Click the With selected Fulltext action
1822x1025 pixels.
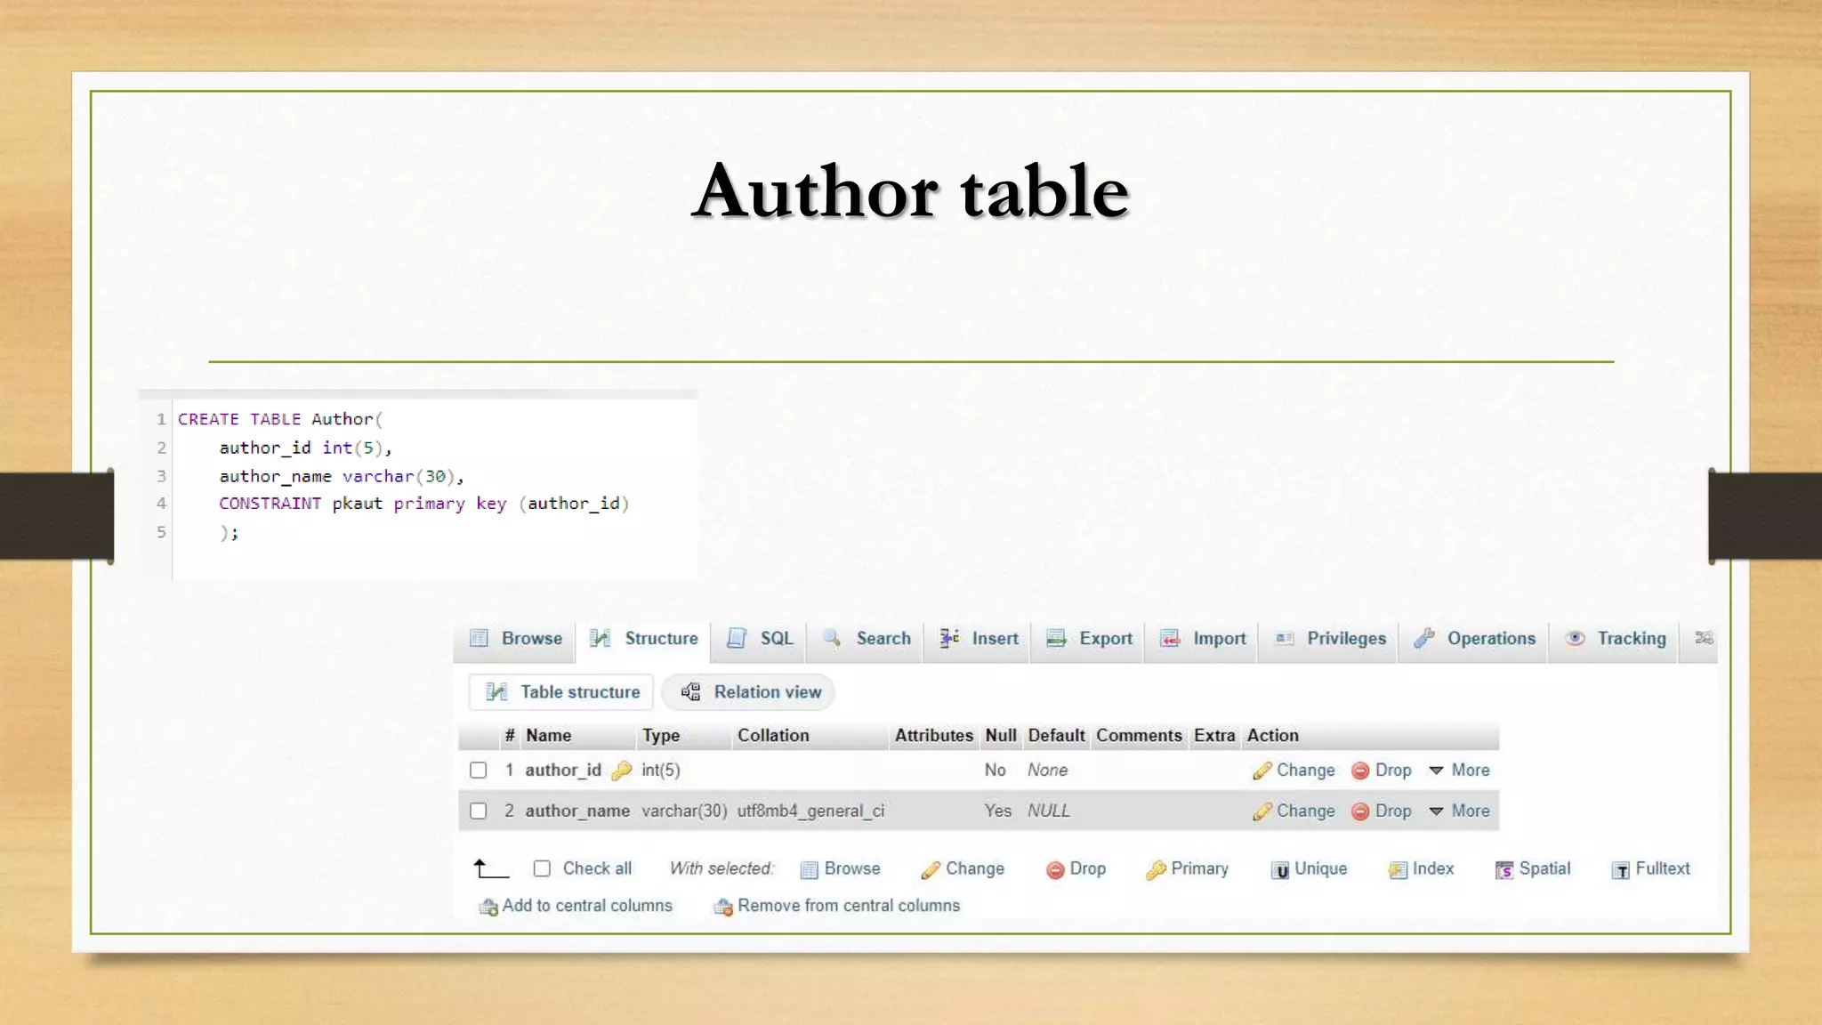click(1651, 869)
